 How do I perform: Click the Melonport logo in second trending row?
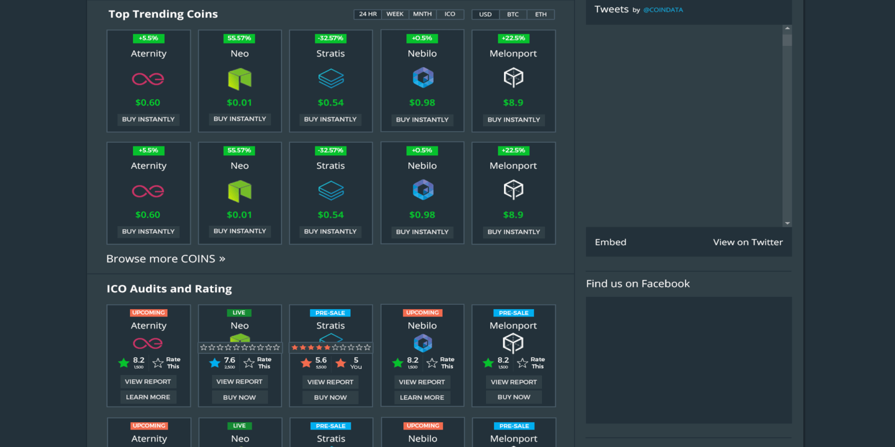(513, 189)
